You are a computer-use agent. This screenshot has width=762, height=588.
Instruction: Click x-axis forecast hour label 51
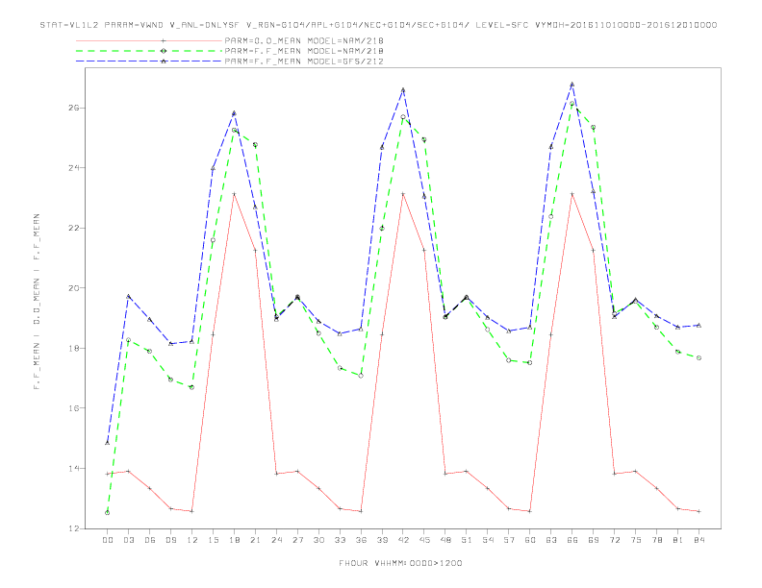tap(467, 540)
